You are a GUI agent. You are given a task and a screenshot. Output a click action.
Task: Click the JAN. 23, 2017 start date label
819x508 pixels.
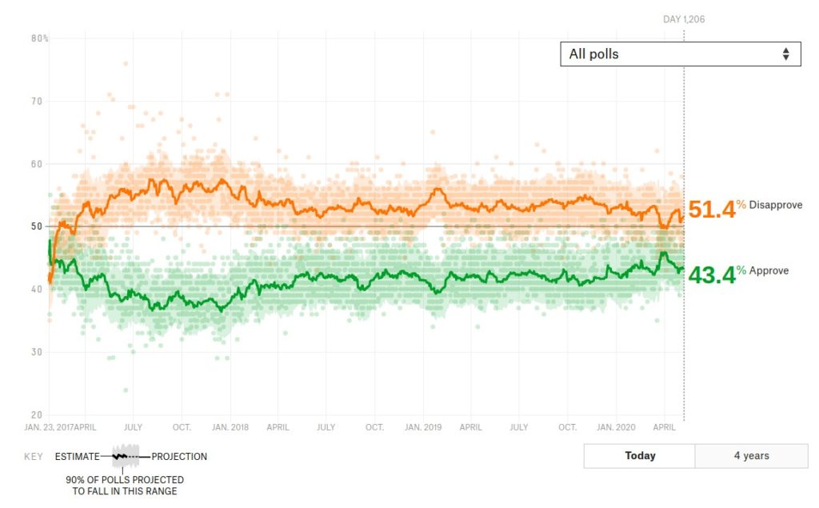(x=51, y=427)
